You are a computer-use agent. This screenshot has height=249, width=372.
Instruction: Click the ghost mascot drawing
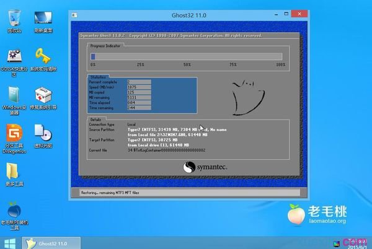point(248,98)
